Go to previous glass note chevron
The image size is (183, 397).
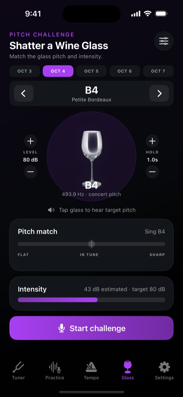[23, 93]
